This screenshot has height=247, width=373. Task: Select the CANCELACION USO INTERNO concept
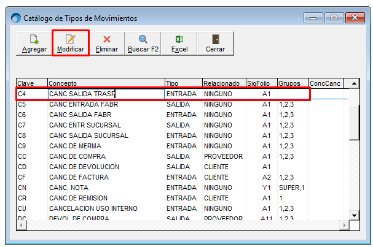(93, 209)
